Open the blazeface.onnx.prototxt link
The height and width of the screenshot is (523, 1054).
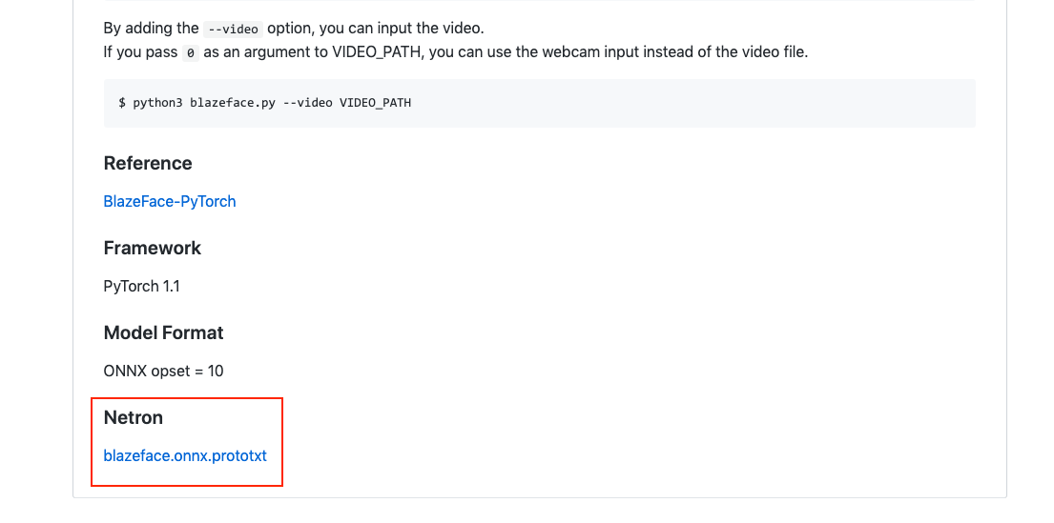tap(185, 456)
